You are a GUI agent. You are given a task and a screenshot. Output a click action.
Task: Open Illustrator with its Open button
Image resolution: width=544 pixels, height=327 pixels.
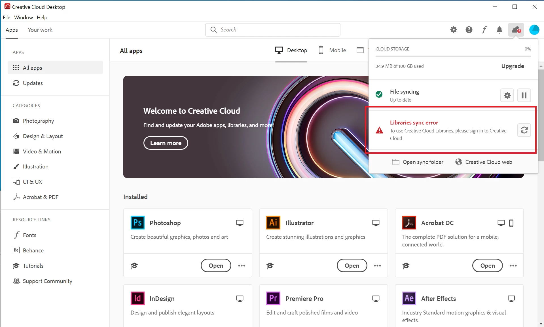tap(352, 266)
